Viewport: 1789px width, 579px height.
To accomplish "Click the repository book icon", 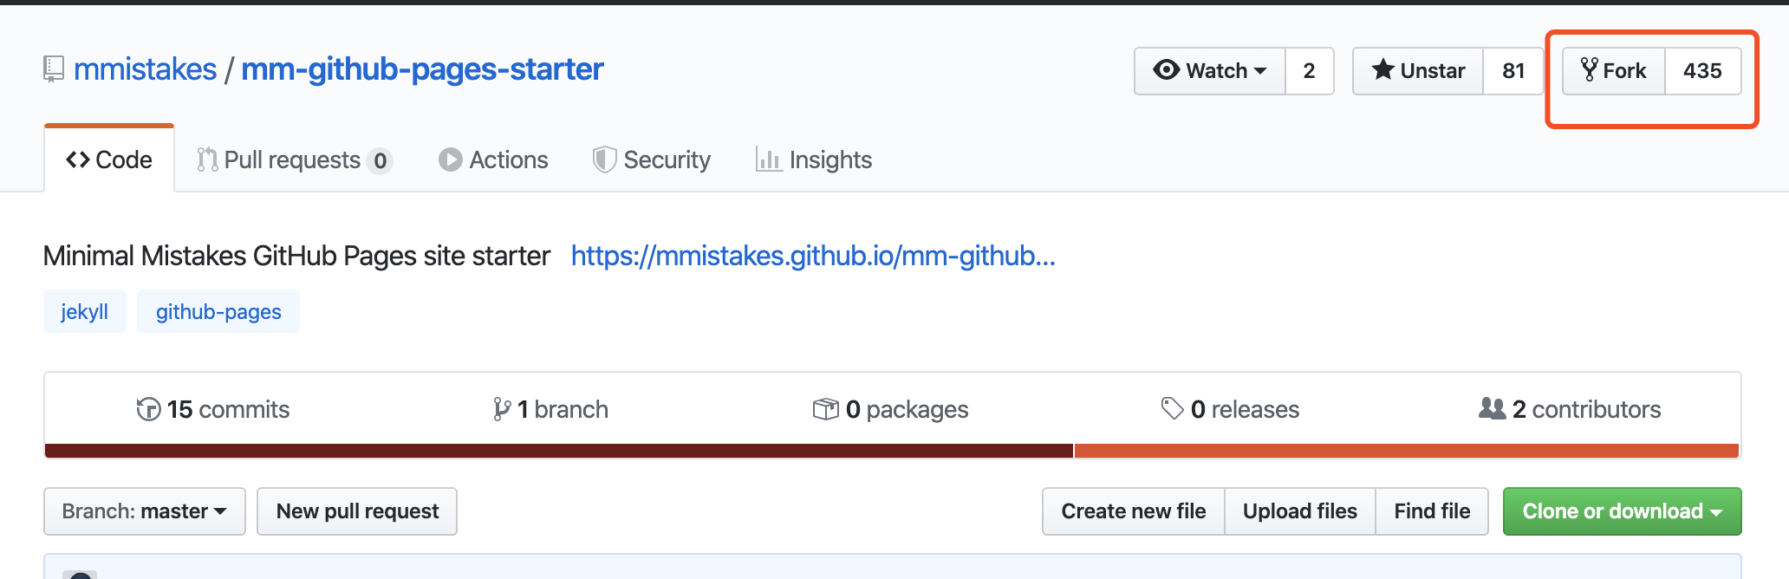I will pos(54,69).
